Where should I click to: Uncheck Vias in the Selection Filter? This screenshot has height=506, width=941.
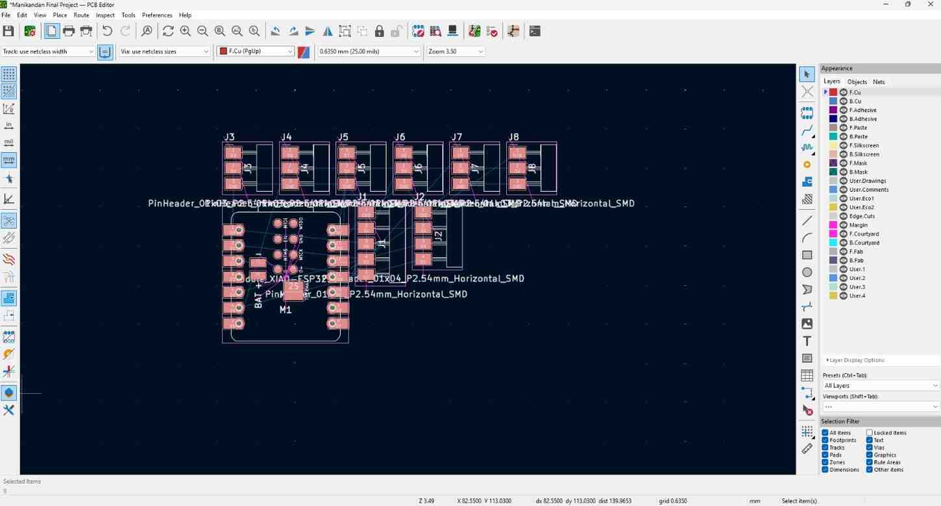[x=870, y=448]
